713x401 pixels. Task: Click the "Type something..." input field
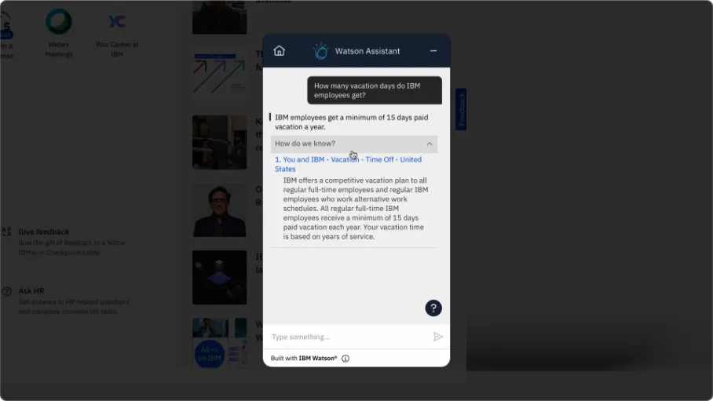tap(349, 337)
